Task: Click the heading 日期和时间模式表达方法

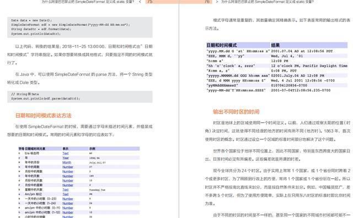Action: [x=43, y=116]
